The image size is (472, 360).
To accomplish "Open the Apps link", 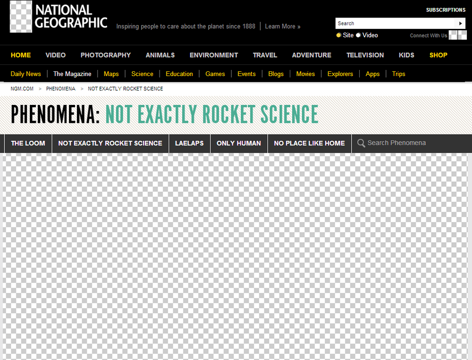I will coord(372,74).
